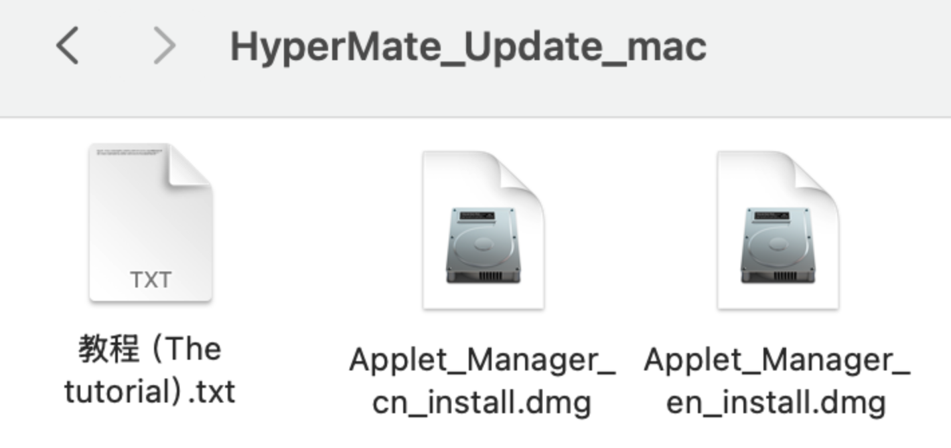Click the TXT badge on the text file
Viewport: 951px width, 448px height.
point(150,279)
